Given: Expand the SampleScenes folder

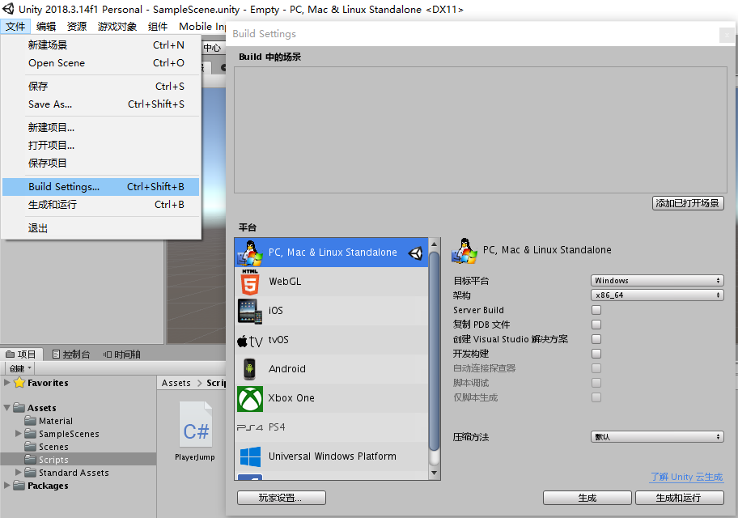Looking at the screenshot, I should point(19,433).
